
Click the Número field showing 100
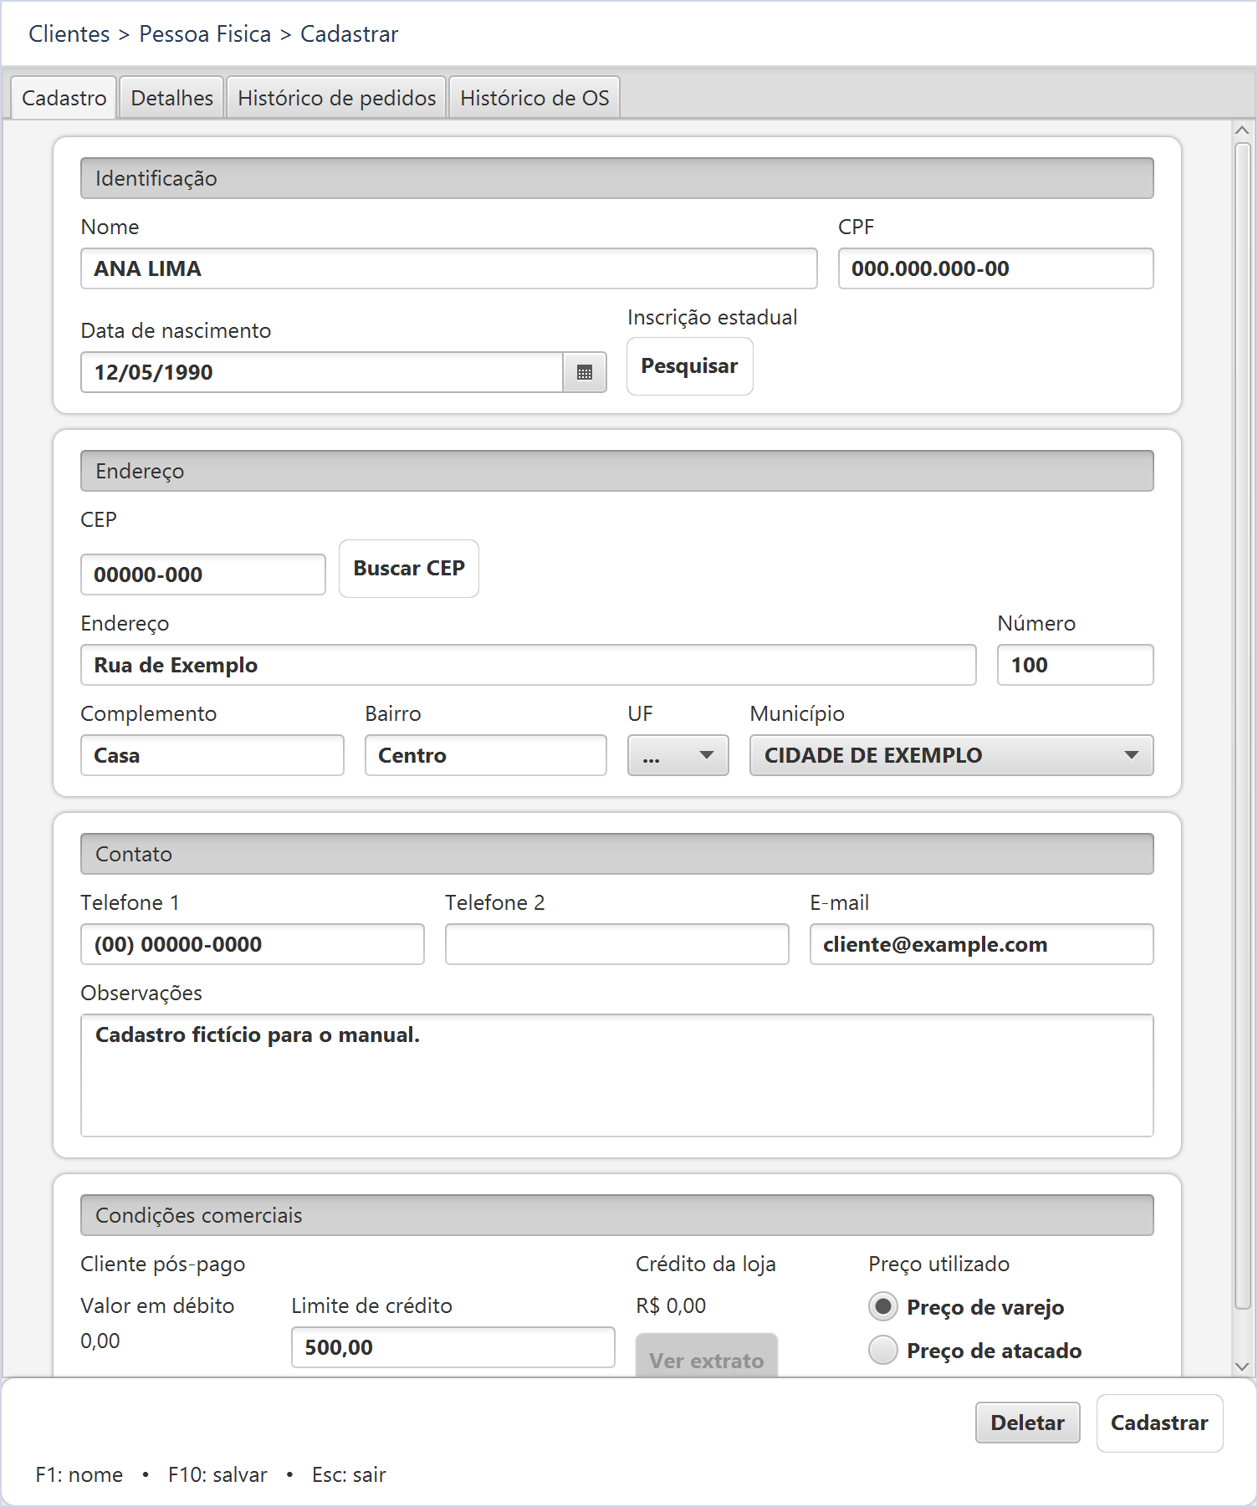[x=1075, y=665]
